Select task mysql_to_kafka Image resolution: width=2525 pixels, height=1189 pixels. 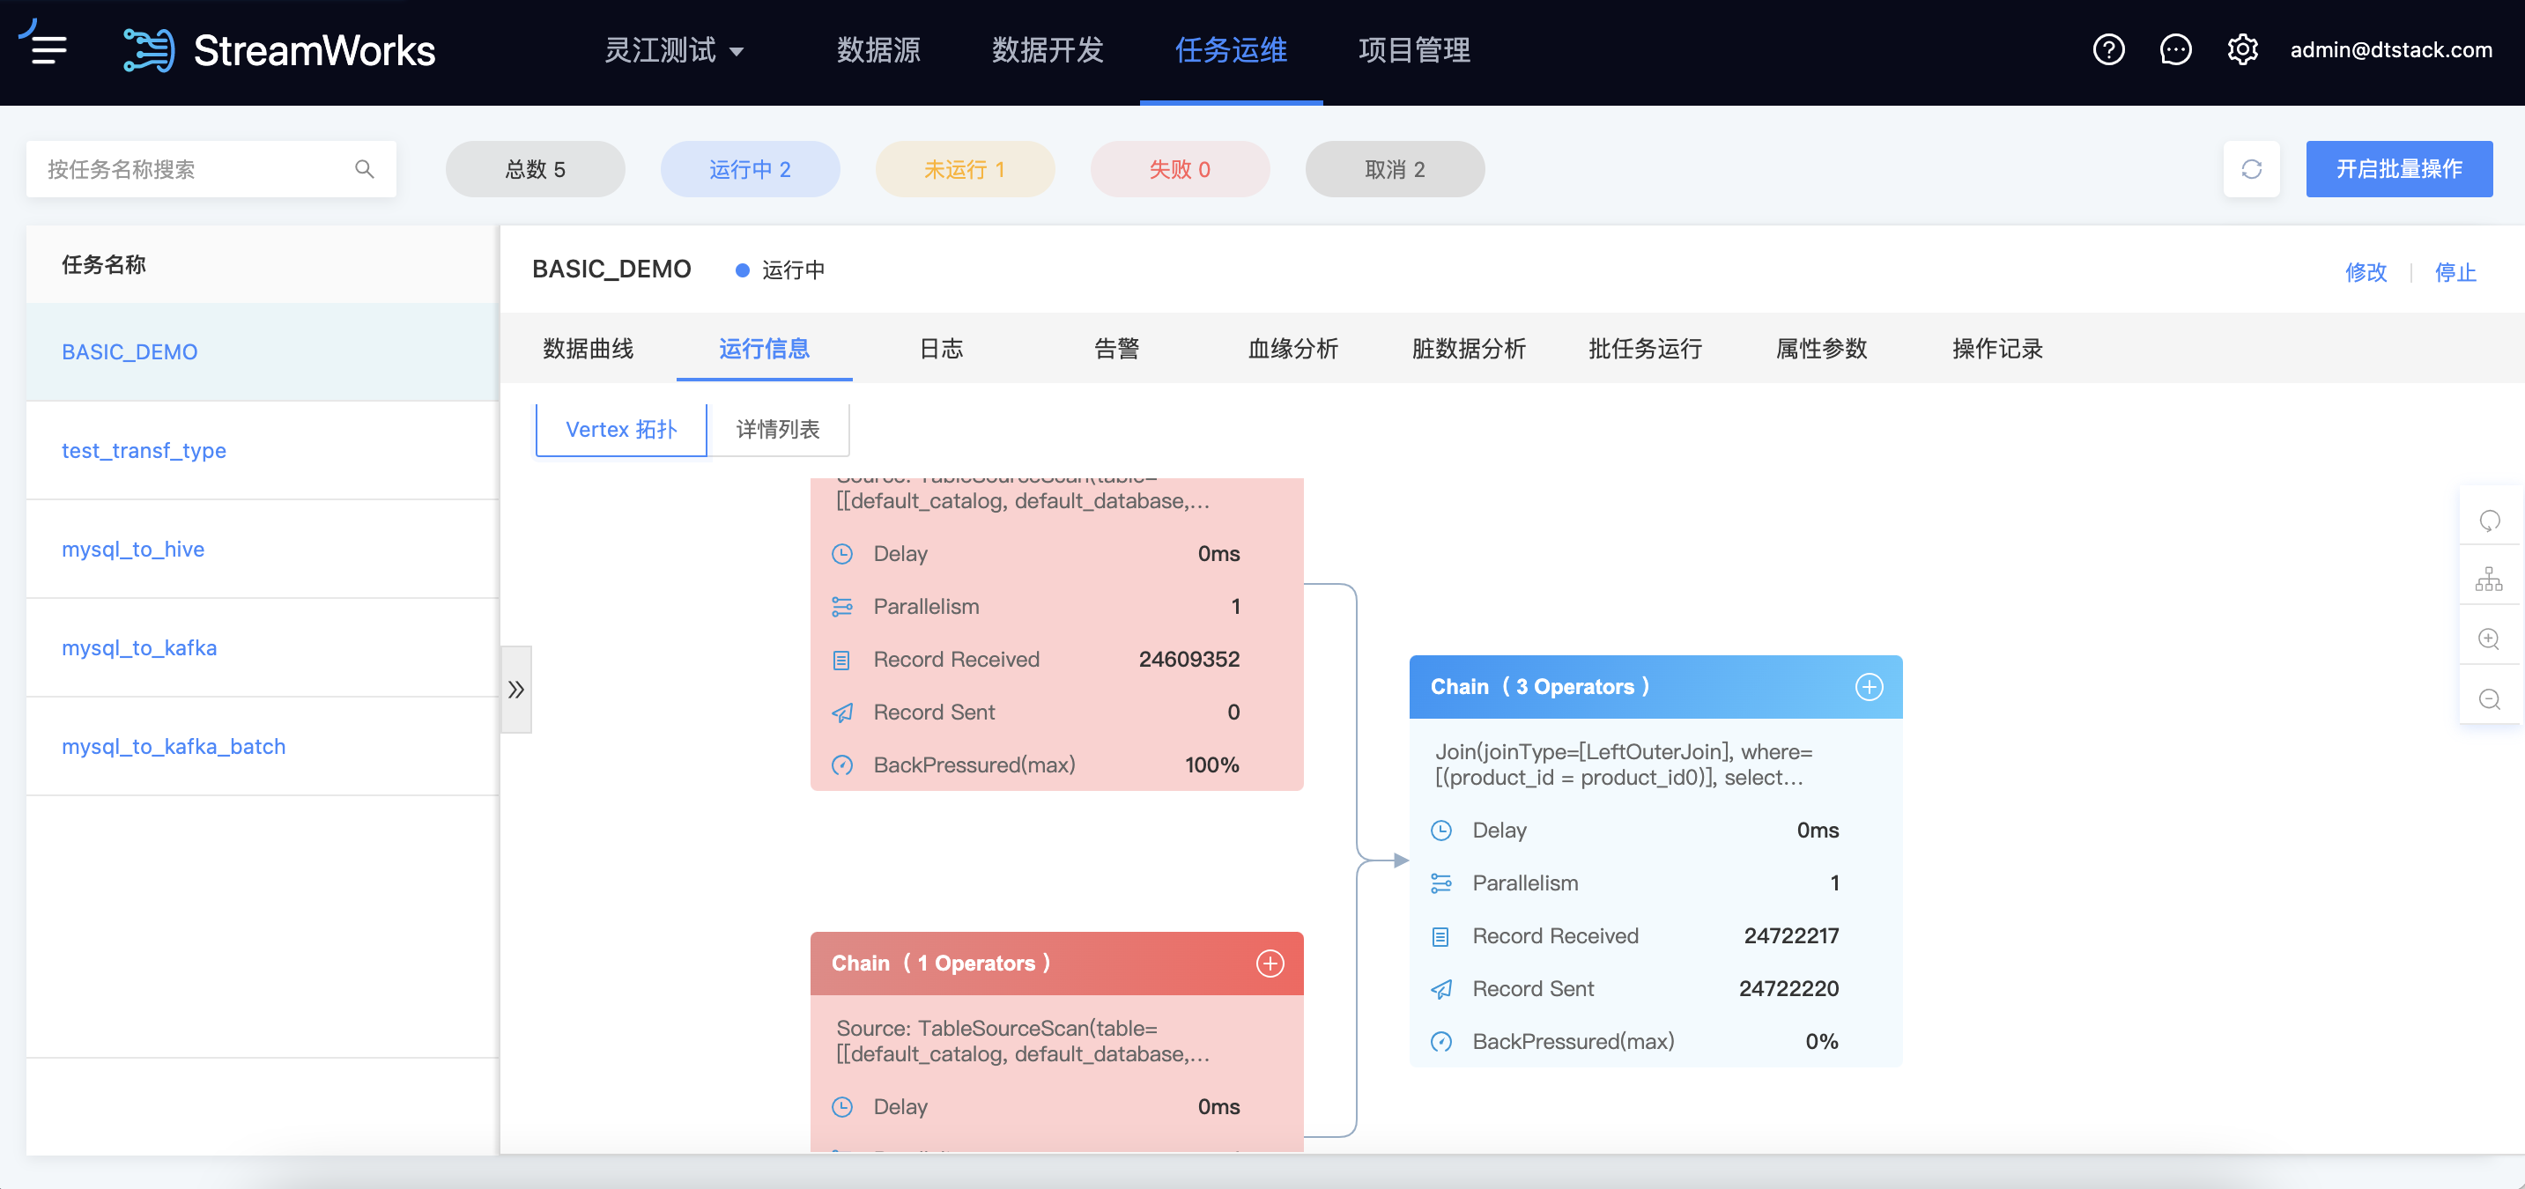[x=263, y=648]
